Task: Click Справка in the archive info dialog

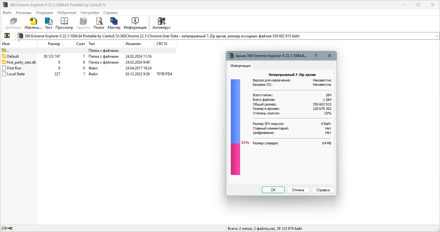Action: pyautogui.click(x=323, y=190)
